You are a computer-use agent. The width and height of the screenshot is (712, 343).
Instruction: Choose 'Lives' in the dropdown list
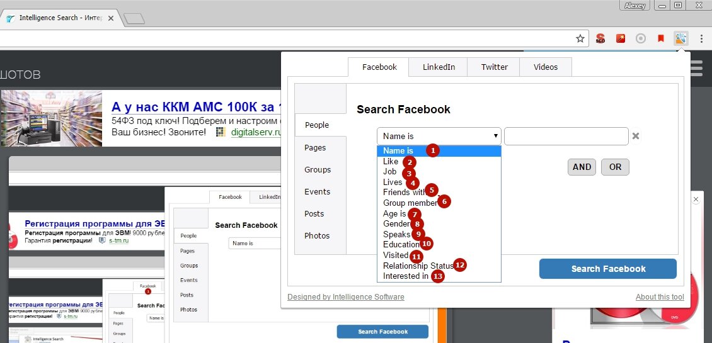(x=439, y=183)
